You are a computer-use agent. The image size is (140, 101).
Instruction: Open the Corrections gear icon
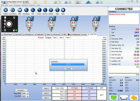click(13, 10)
